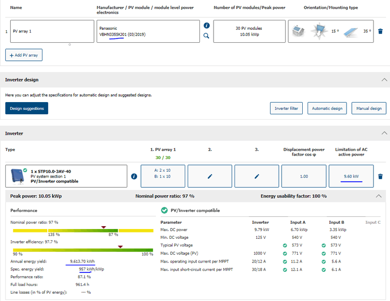This screenshot has width=390, height=301.
Task: Start Automatic design
Action: coord(327,108)
